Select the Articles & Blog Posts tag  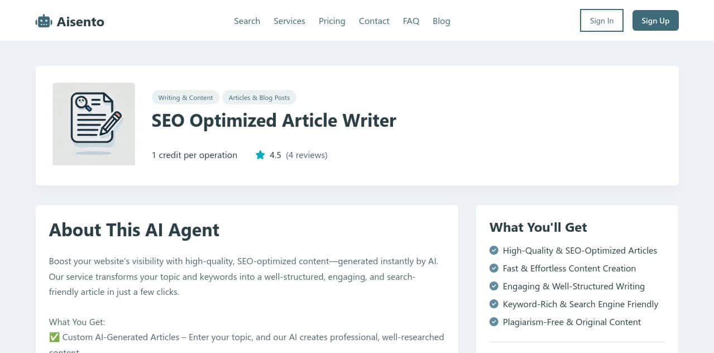[259, 97]
